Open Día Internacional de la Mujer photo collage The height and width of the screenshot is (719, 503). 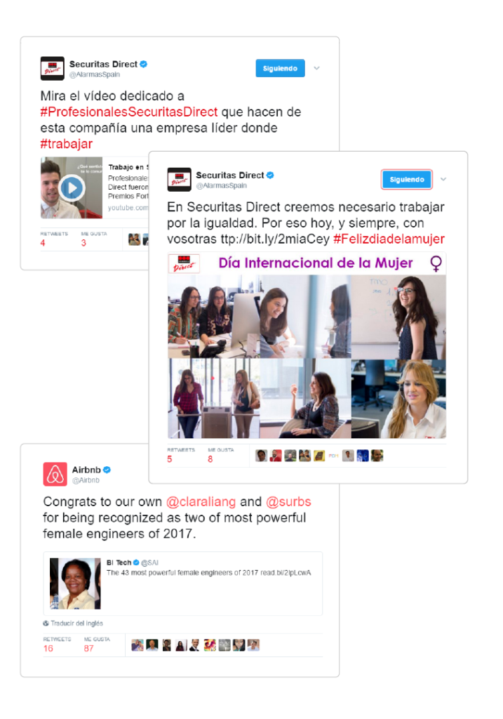(x=307, y=345)
